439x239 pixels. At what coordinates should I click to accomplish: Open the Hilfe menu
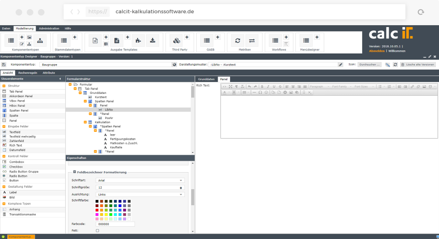click(x=68, y=28)
